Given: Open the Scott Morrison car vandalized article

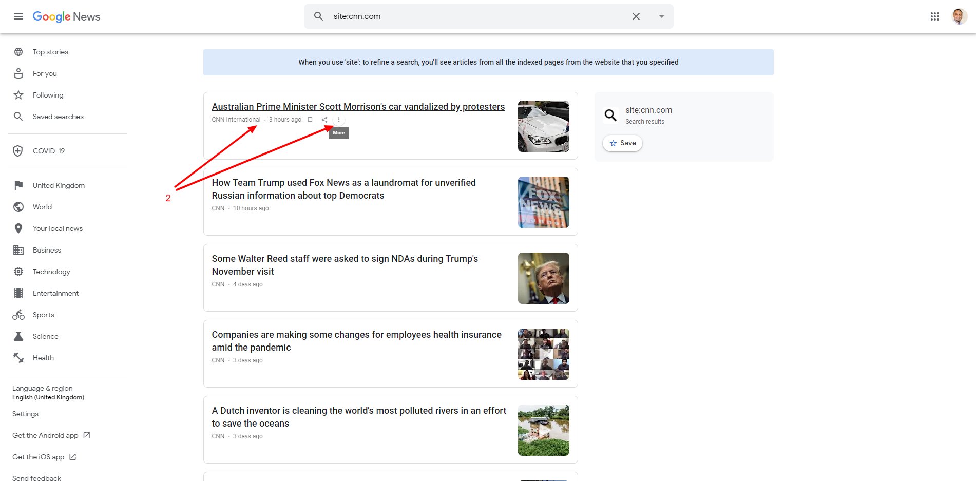Looking at the screenshot, I should tap(358, 107).
